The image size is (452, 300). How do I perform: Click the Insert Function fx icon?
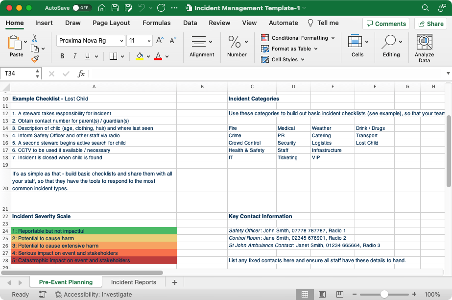[x=81, y=74]
